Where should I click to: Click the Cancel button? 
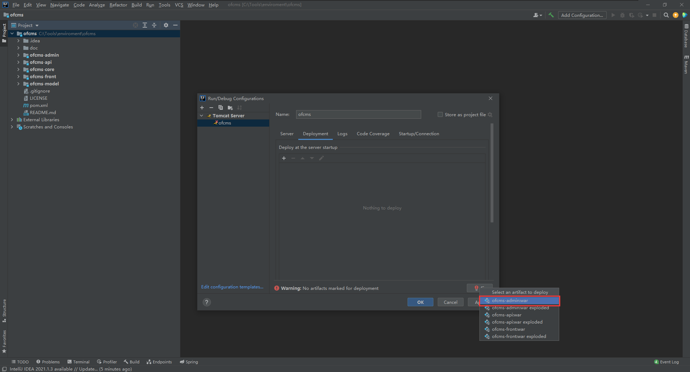click(x=450, y=302)
